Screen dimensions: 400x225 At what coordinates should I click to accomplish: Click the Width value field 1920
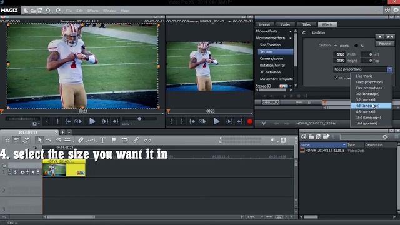[339, 54]
